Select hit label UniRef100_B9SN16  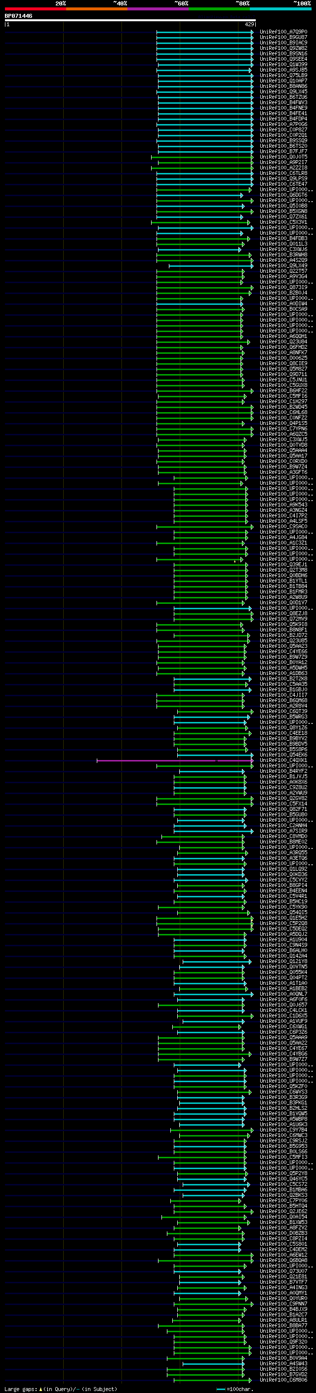pyautogui.click(x=283, y=53)
